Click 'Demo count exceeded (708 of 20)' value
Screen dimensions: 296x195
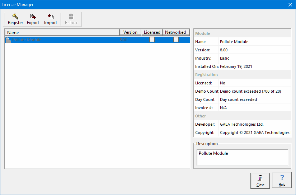250,91
